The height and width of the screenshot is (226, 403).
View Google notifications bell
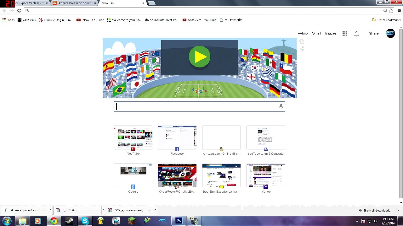[x=356, y=34]
